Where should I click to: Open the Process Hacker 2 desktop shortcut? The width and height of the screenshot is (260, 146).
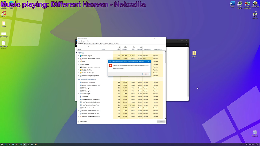(240, 5)
